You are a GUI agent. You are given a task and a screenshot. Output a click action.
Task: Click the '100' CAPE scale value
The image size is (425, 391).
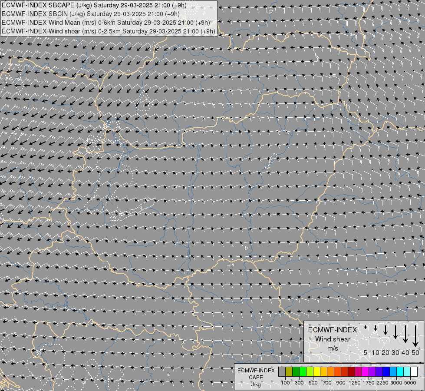[285, 383]
